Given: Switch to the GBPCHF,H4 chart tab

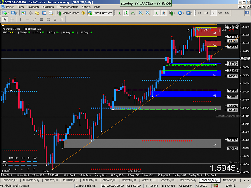Looking at the screenshot, I should (149, 180).
